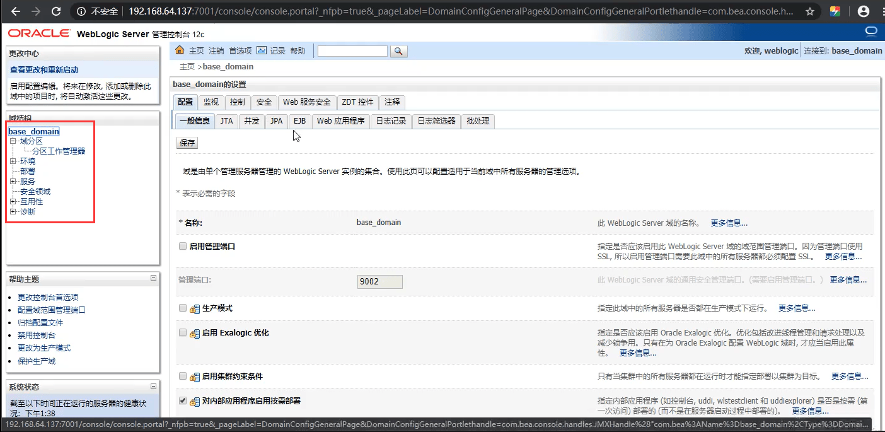Screen dimensions: 885x432
Task: Click the warning icon beside 对内部应用程序启用按需部署
Action: click(x=195, y=401)
